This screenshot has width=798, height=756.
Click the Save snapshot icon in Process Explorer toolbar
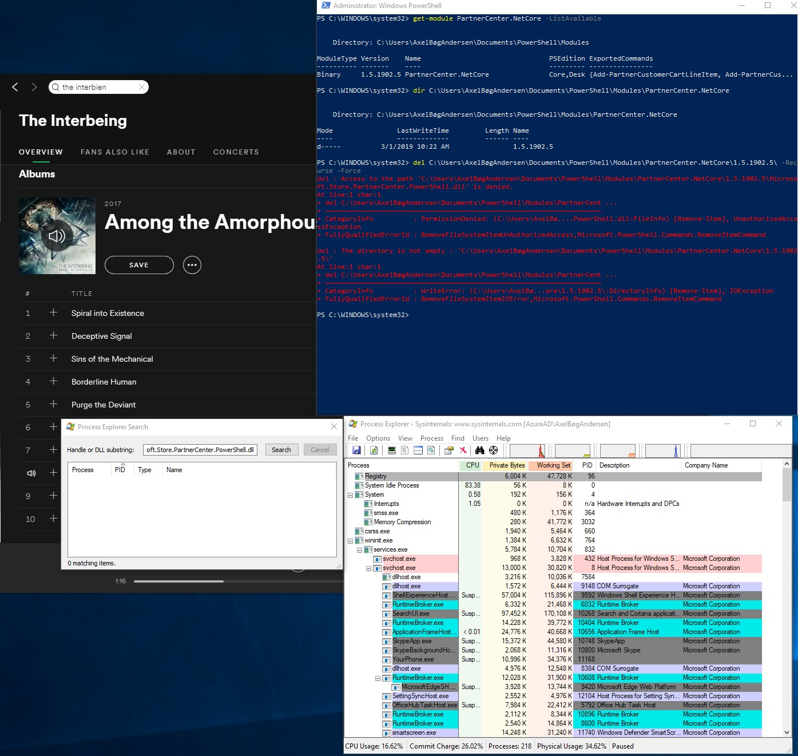tap(356, 450)
